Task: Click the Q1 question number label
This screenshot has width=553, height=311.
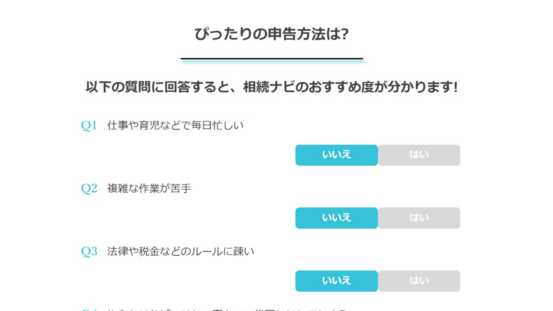Action: click(89, 126)
